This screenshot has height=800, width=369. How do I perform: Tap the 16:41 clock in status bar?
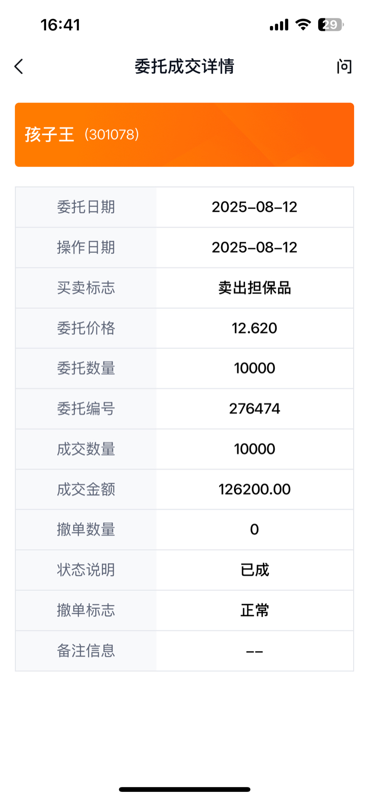(60, 25)
